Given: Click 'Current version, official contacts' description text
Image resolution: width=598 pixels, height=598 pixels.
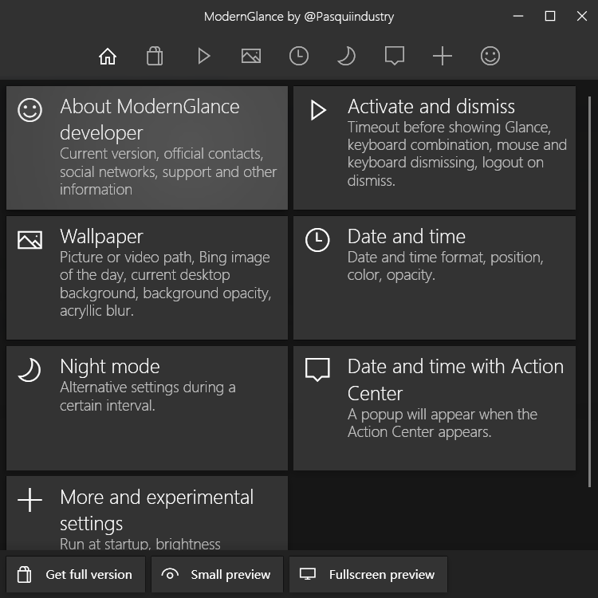Looking at the screenshot, I should click(168, 171).
